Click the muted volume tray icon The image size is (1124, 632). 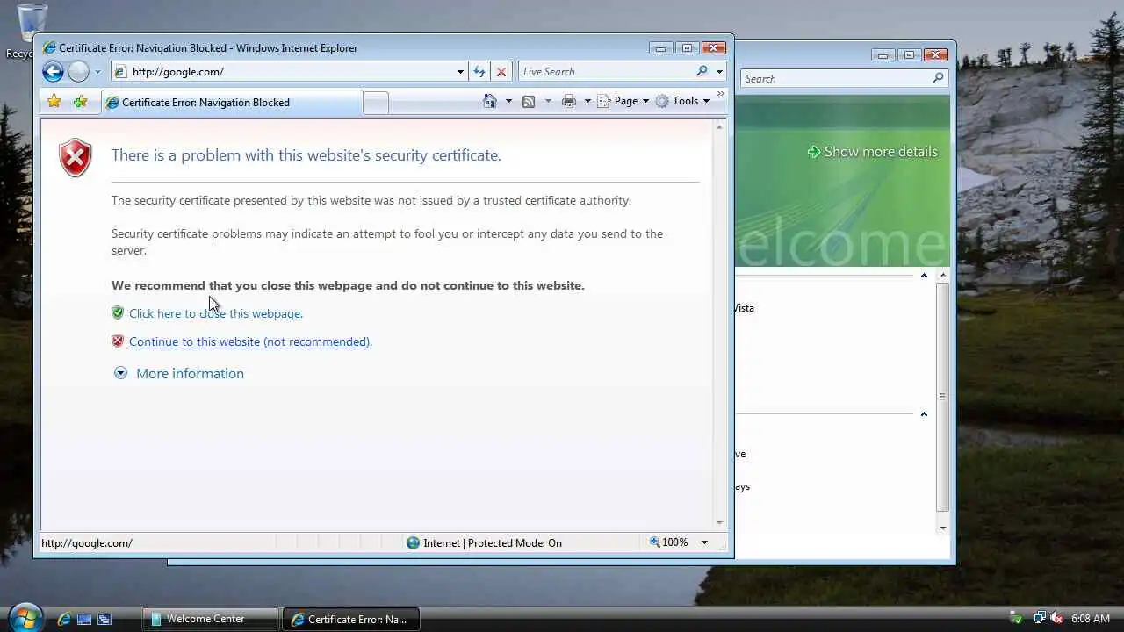click(x=1056, y=619)
